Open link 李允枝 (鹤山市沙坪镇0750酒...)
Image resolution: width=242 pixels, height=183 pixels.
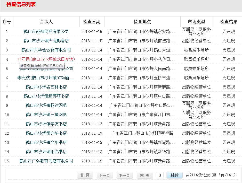pyautogui.click(x=46, y=78)
